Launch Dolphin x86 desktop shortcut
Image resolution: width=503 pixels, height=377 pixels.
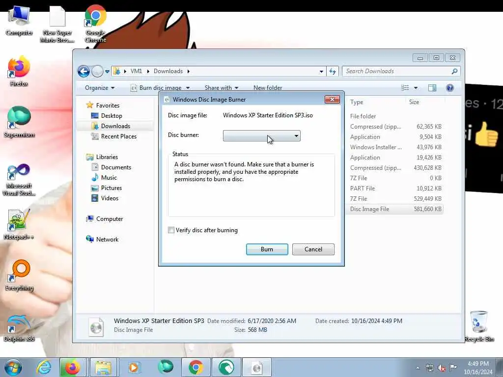pos(19,328)
